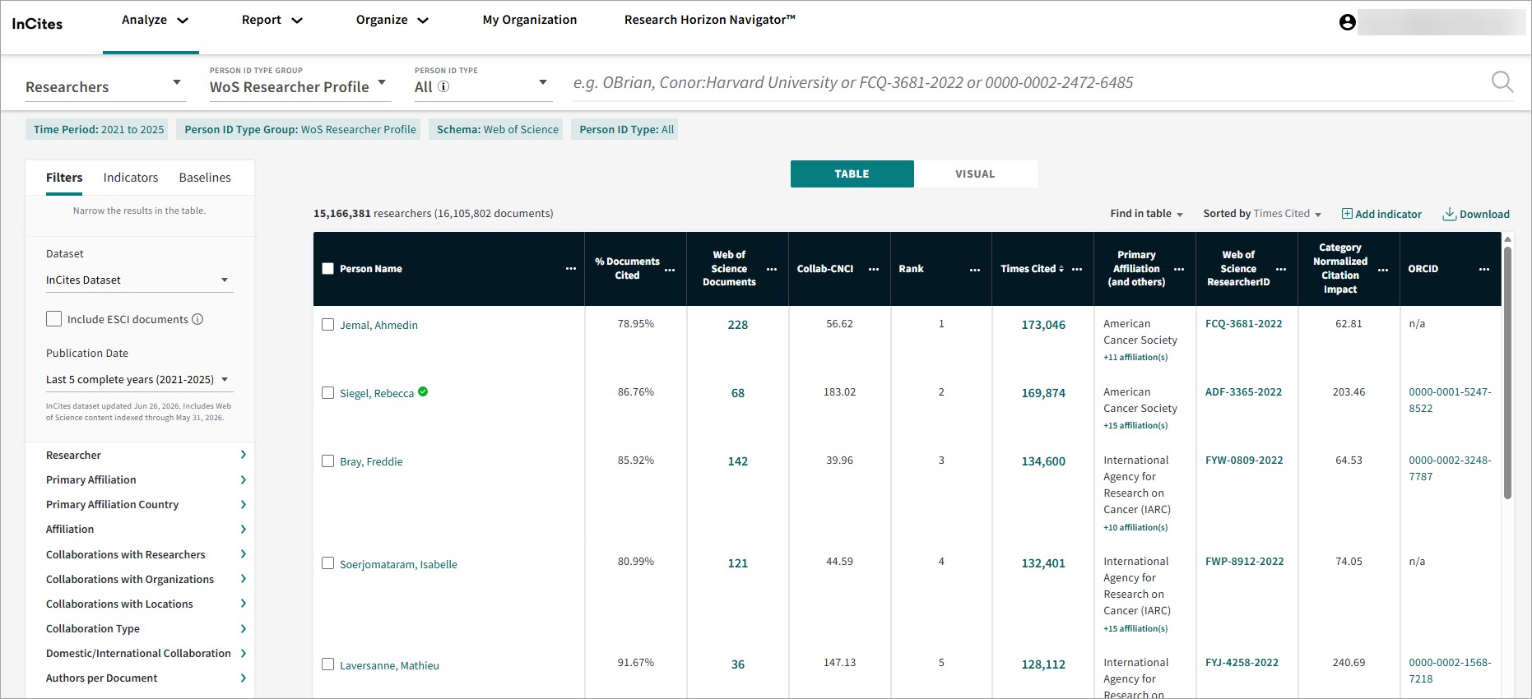Image resolution: width=1532 pixels, height=699 pixels.
Task: Open Person Name column options menu
Action: point(571,269)
